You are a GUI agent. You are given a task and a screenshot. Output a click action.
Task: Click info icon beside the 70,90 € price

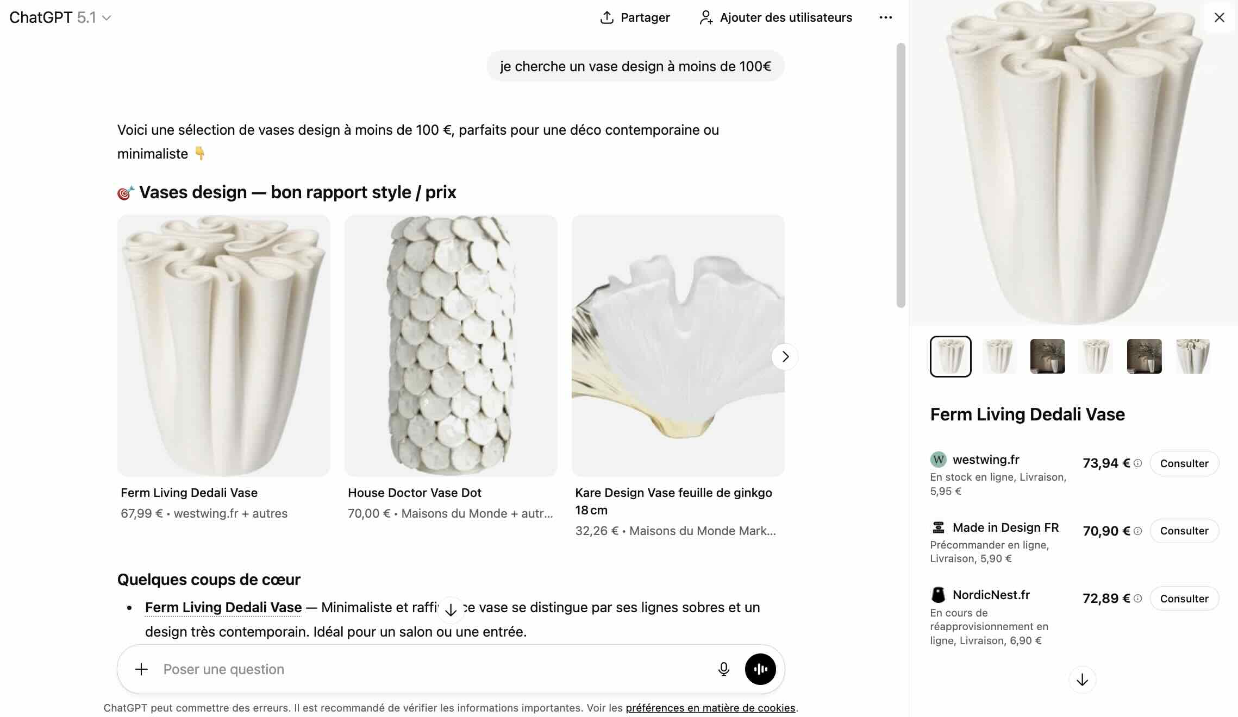coord(1138,531)
